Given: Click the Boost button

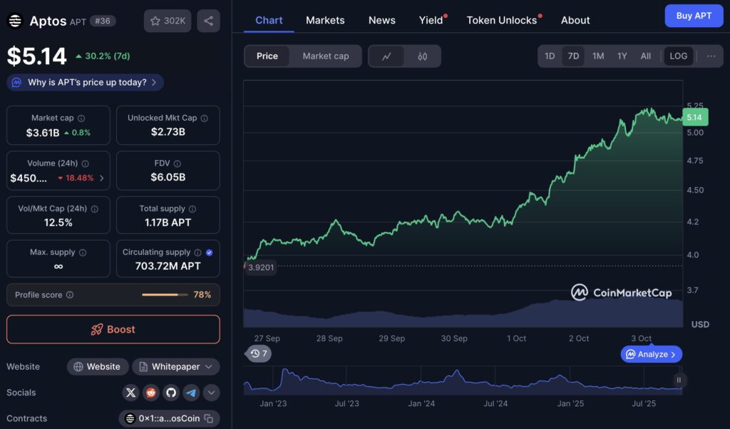Looking at the screenshot, I should 113,329.
